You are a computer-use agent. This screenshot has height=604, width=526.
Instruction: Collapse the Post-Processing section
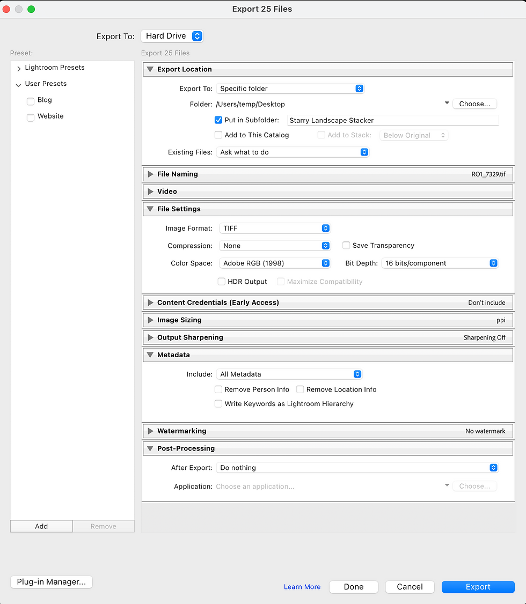pyautogui.click(x=150, y=448)
